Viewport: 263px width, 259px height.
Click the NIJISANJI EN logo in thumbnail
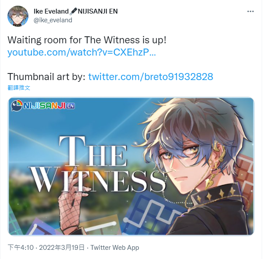(x=43, y=105)
